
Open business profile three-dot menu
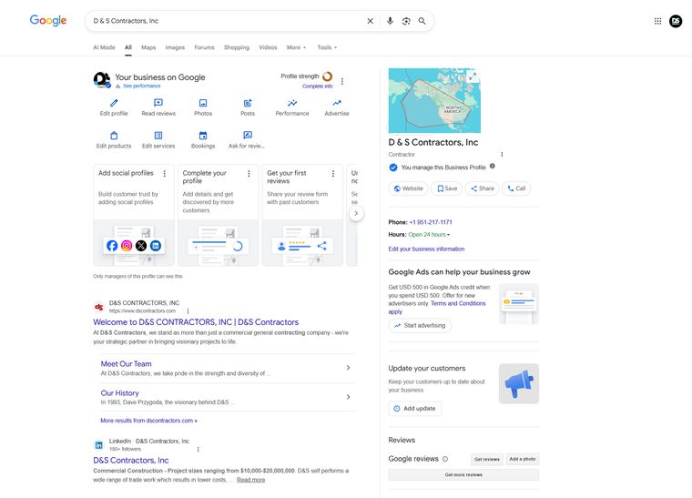342,81
